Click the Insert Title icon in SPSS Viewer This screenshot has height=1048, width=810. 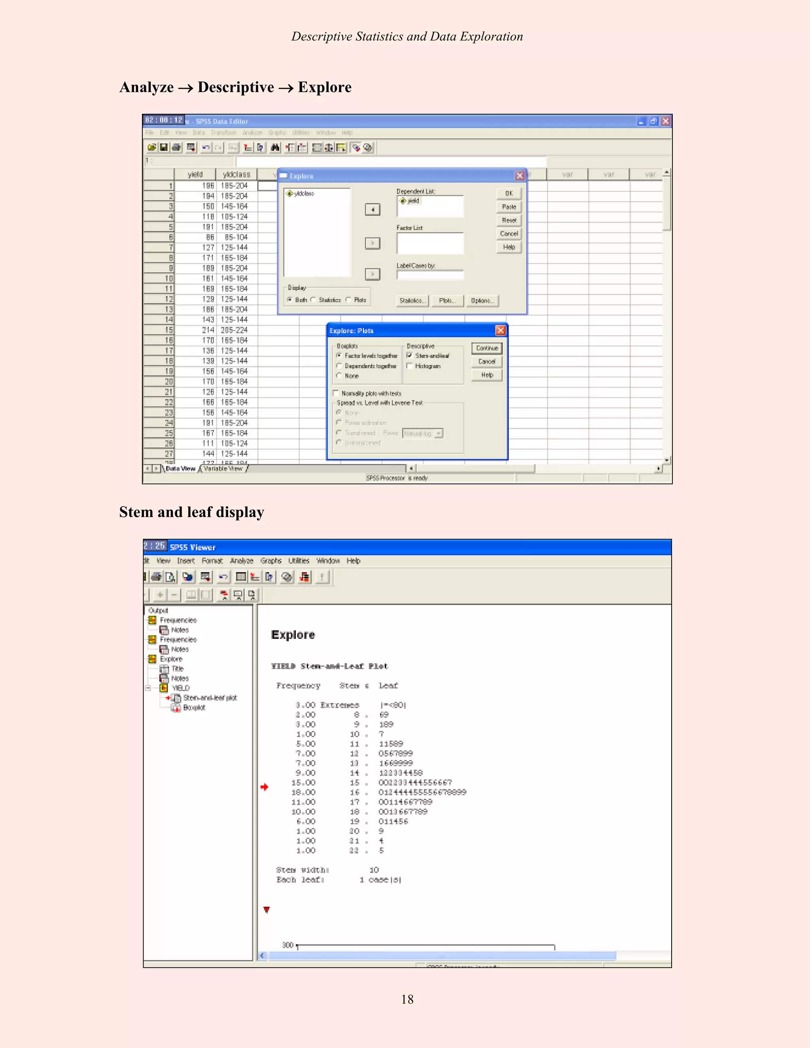pos(238,595)
